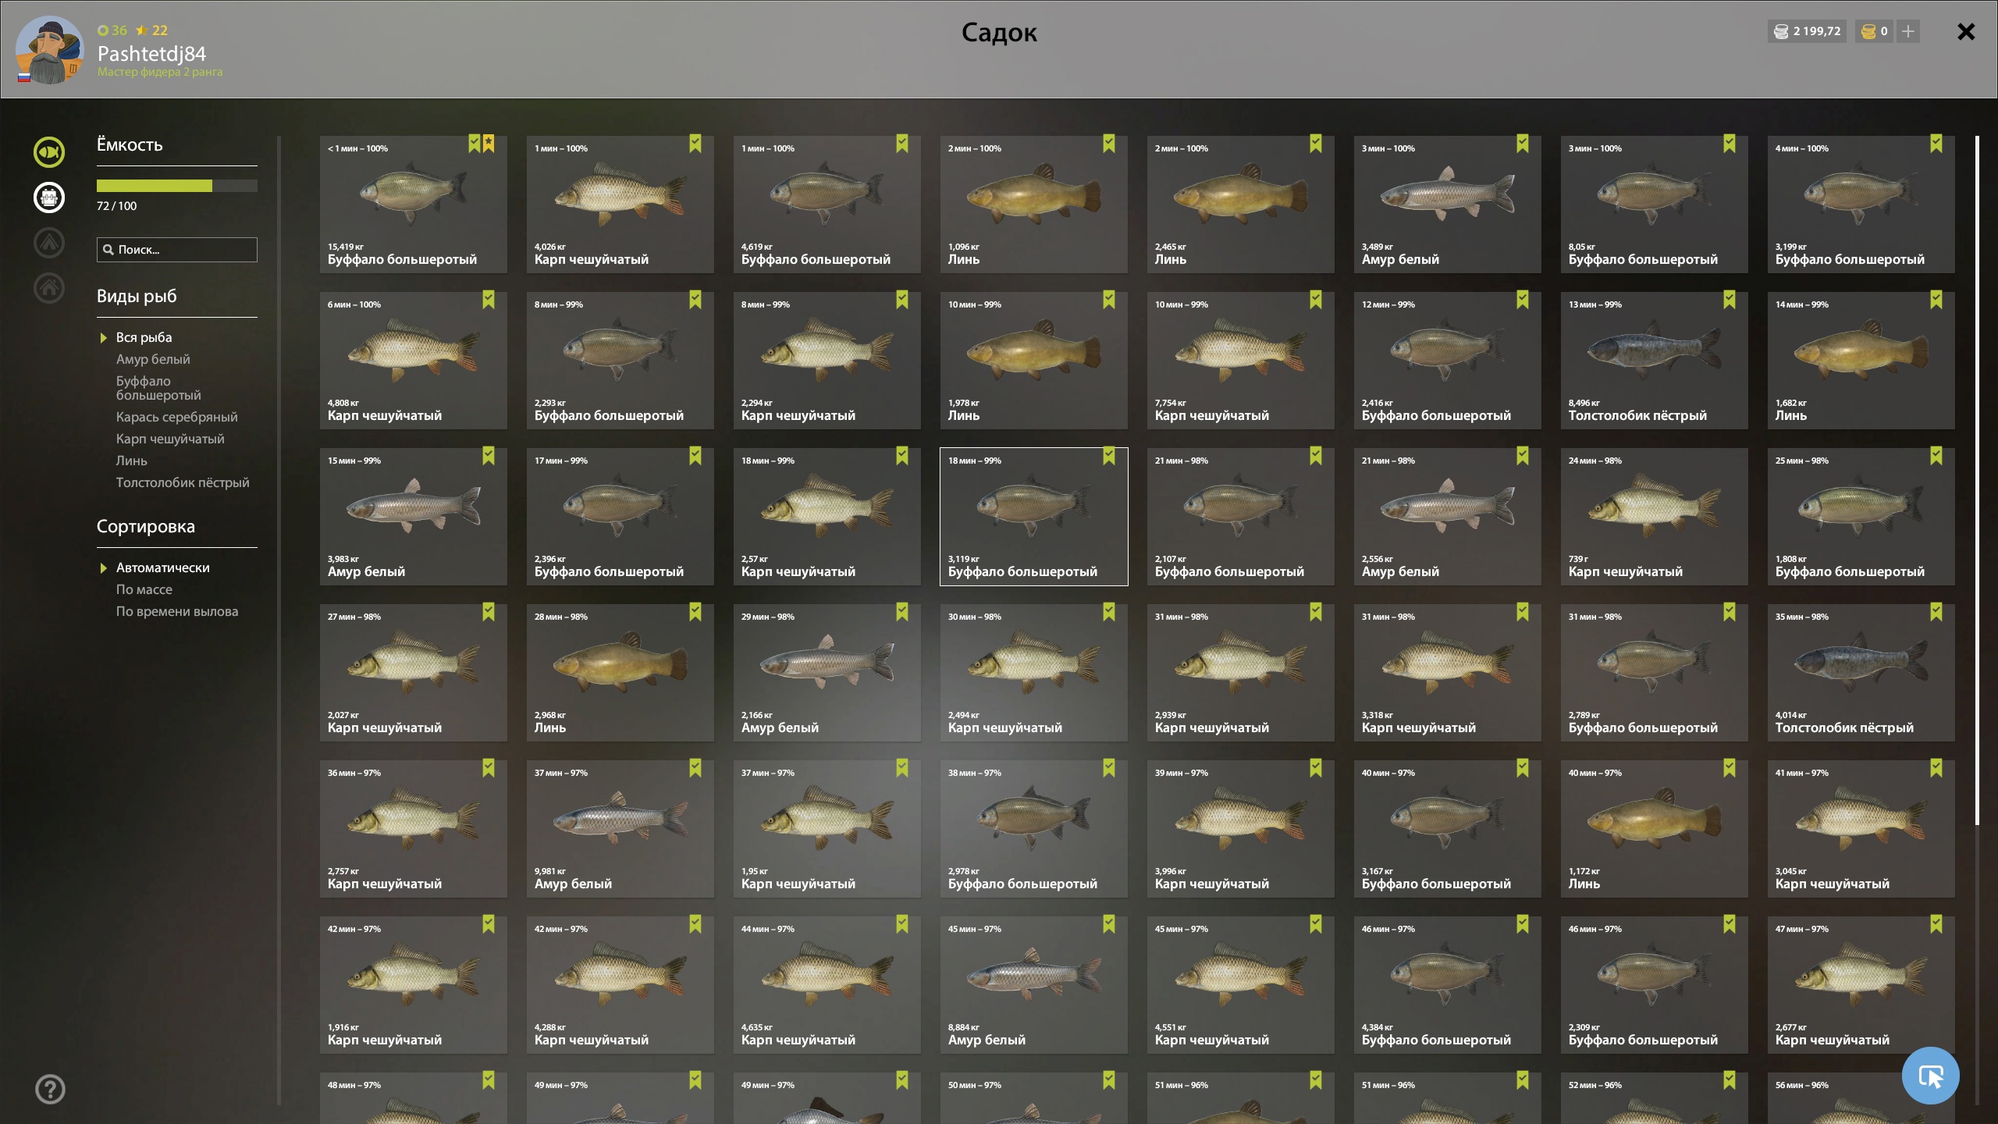Image resolution: width=1998 pixels, height=1124 pixels.
Task: Toggle the bookmark on the 8,496 kg Толстолобик пёстрый
Action: click(1730, 300)
